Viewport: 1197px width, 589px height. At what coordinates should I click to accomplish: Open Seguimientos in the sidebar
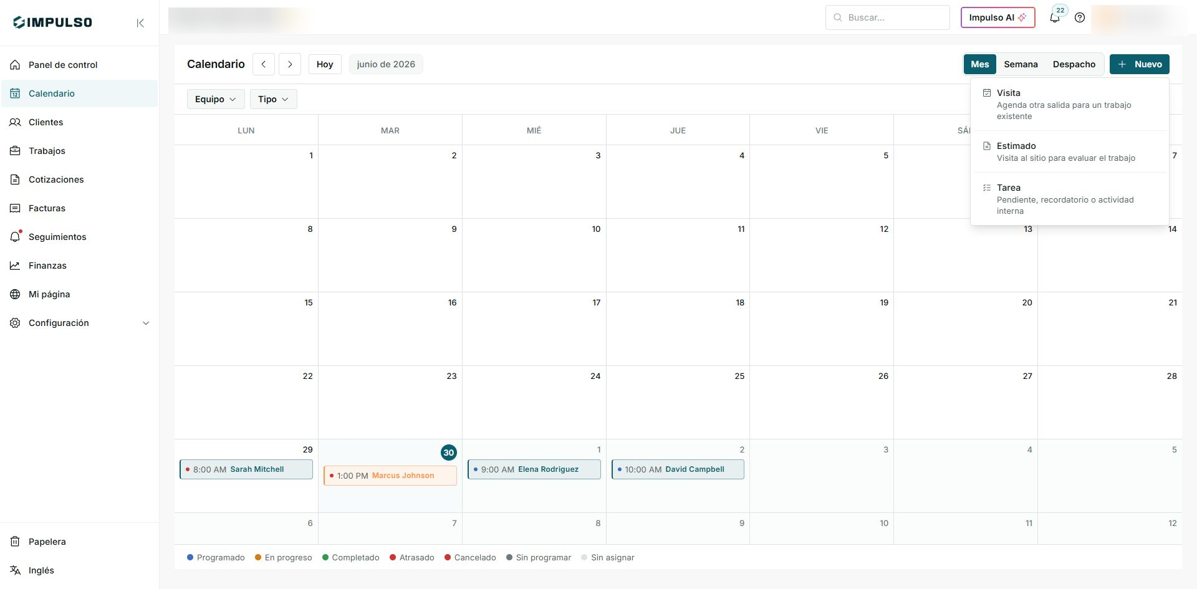79,237
